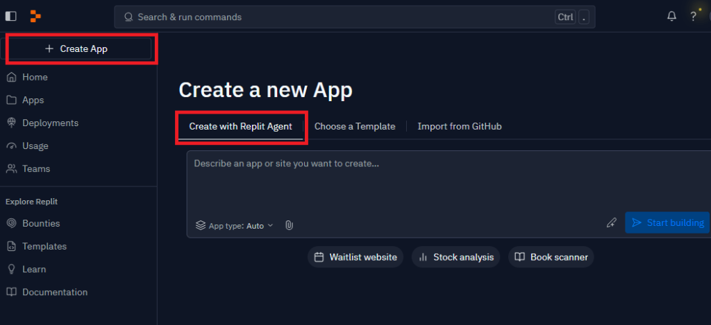Screen dimensions: 711x325
Task: Choose the Waitlist website suggestion
Action: click(355, 257)
